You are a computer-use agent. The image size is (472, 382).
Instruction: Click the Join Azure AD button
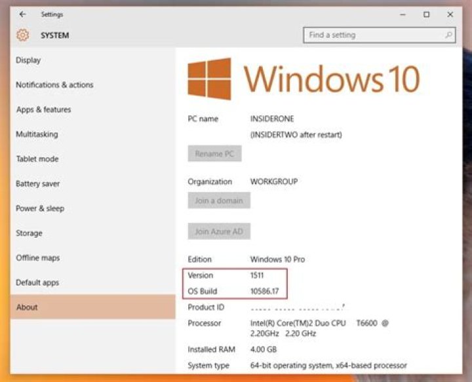coord(219,231)
